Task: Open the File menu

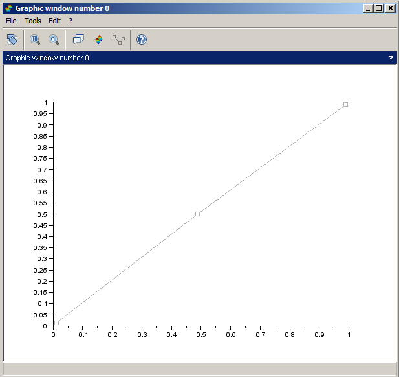Action: click(x=12, y=21)
